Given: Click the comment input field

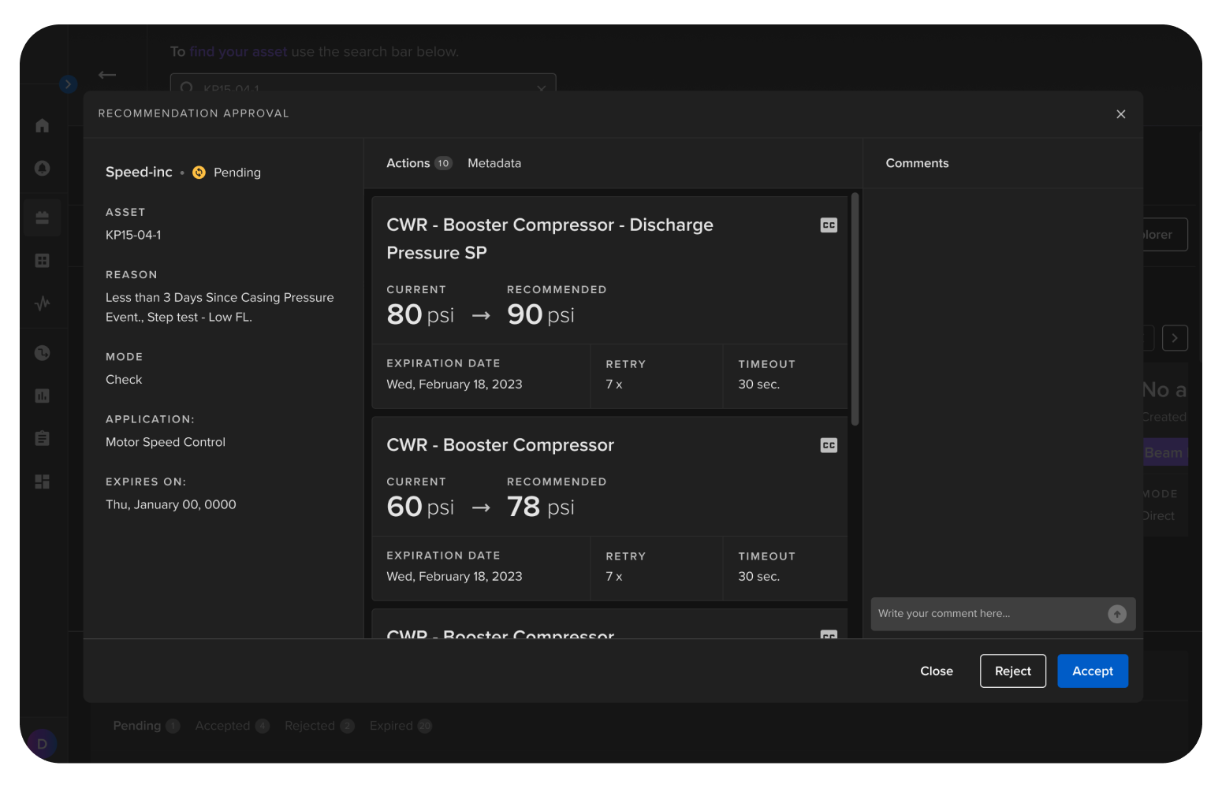Looking at the screenshot, I should [x=985, y=614].
